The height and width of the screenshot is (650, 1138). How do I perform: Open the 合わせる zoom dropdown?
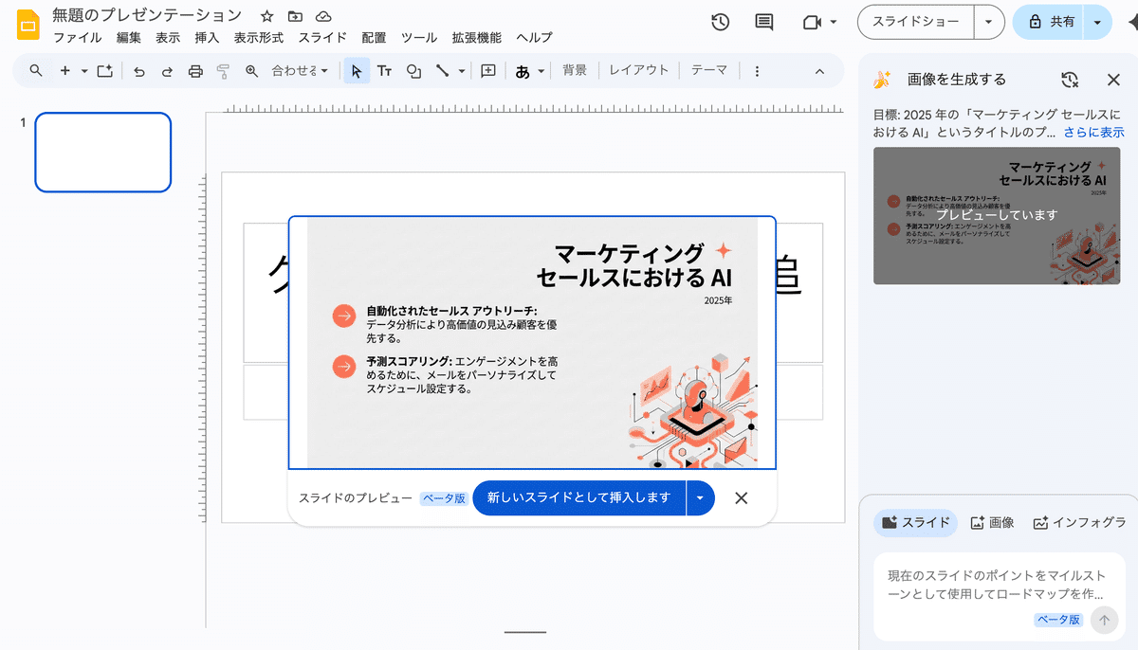pos(300,71)
